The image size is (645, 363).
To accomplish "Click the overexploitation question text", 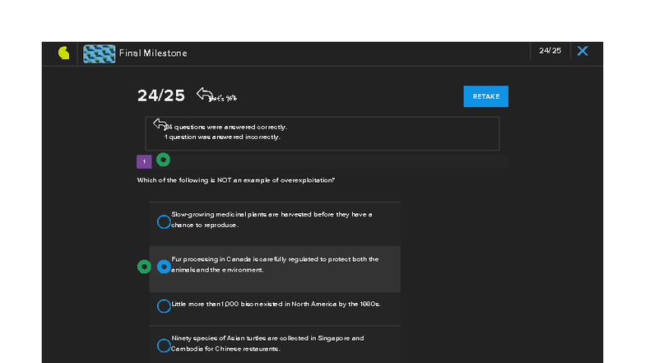I will point(236,180).
